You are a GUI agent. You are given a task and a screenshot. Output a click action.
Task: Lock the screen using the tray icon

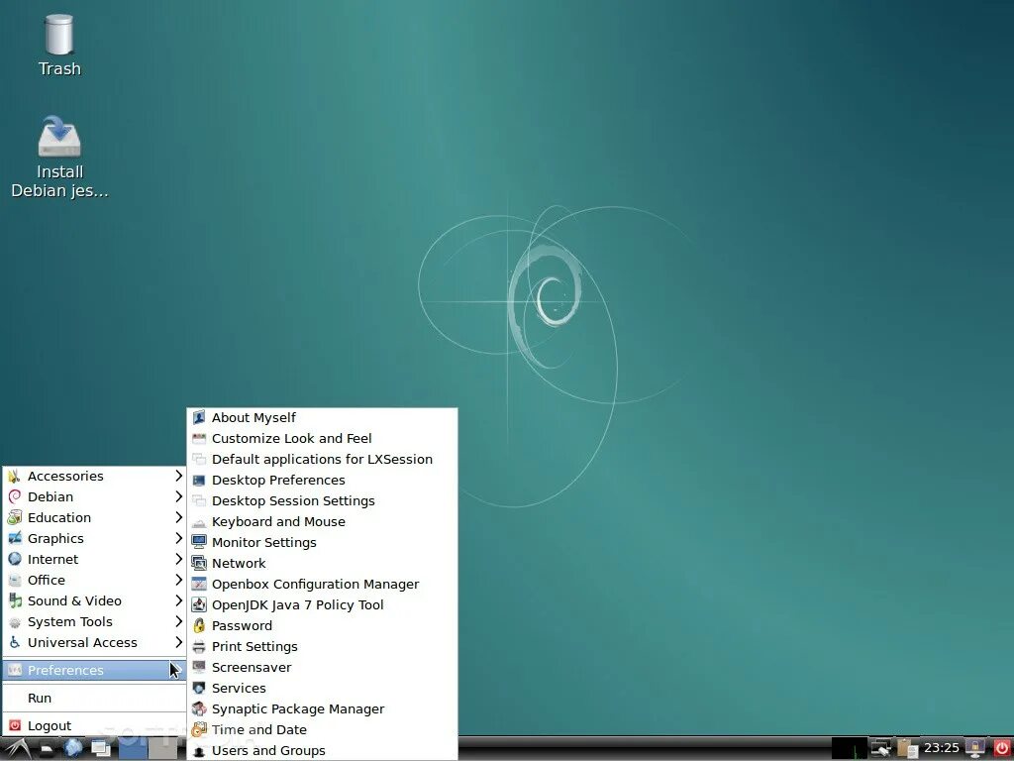coord(974,749)
